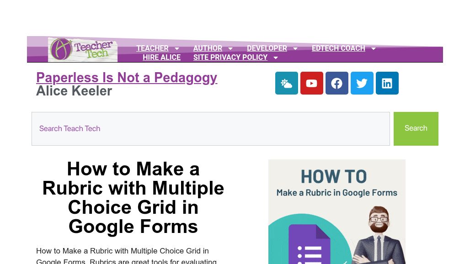Click the rubric article title heading

click(x=133, y=197)
